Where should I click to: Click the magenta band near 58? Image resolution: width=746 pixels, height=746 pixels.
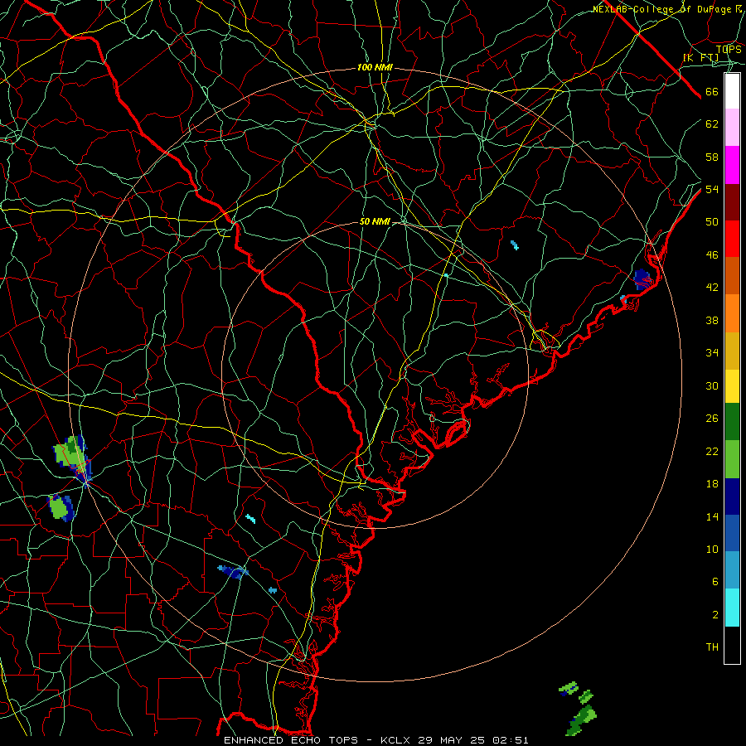pos(732,165)
